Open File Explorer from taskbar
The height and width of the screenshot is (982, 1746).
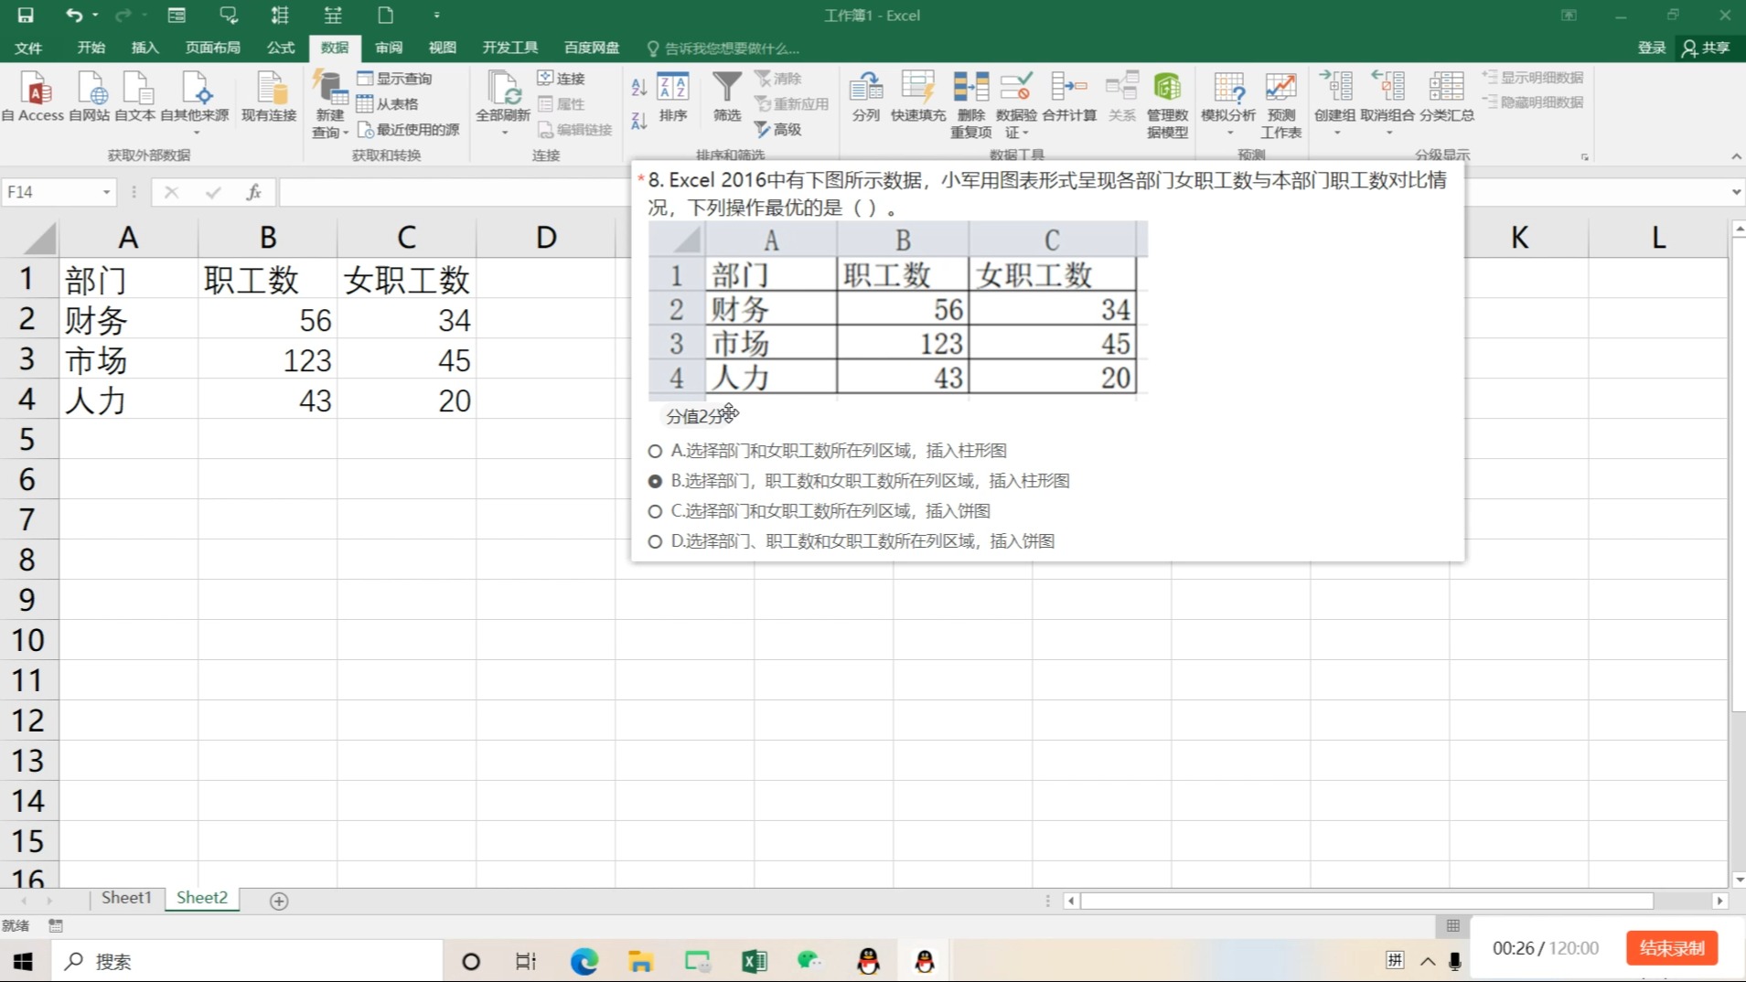click(x=640, y=961)
